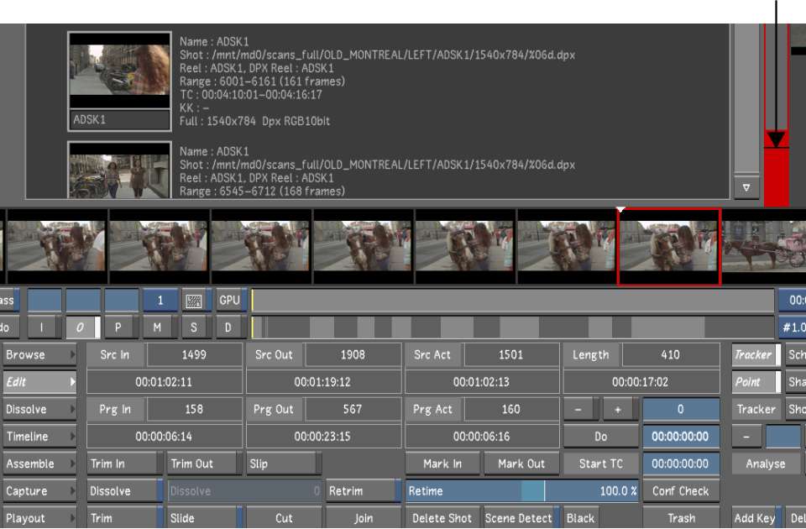Select the red-outlined storyboard thumbnail
This screenshot has width=806, height=529.
coord(669,246)
